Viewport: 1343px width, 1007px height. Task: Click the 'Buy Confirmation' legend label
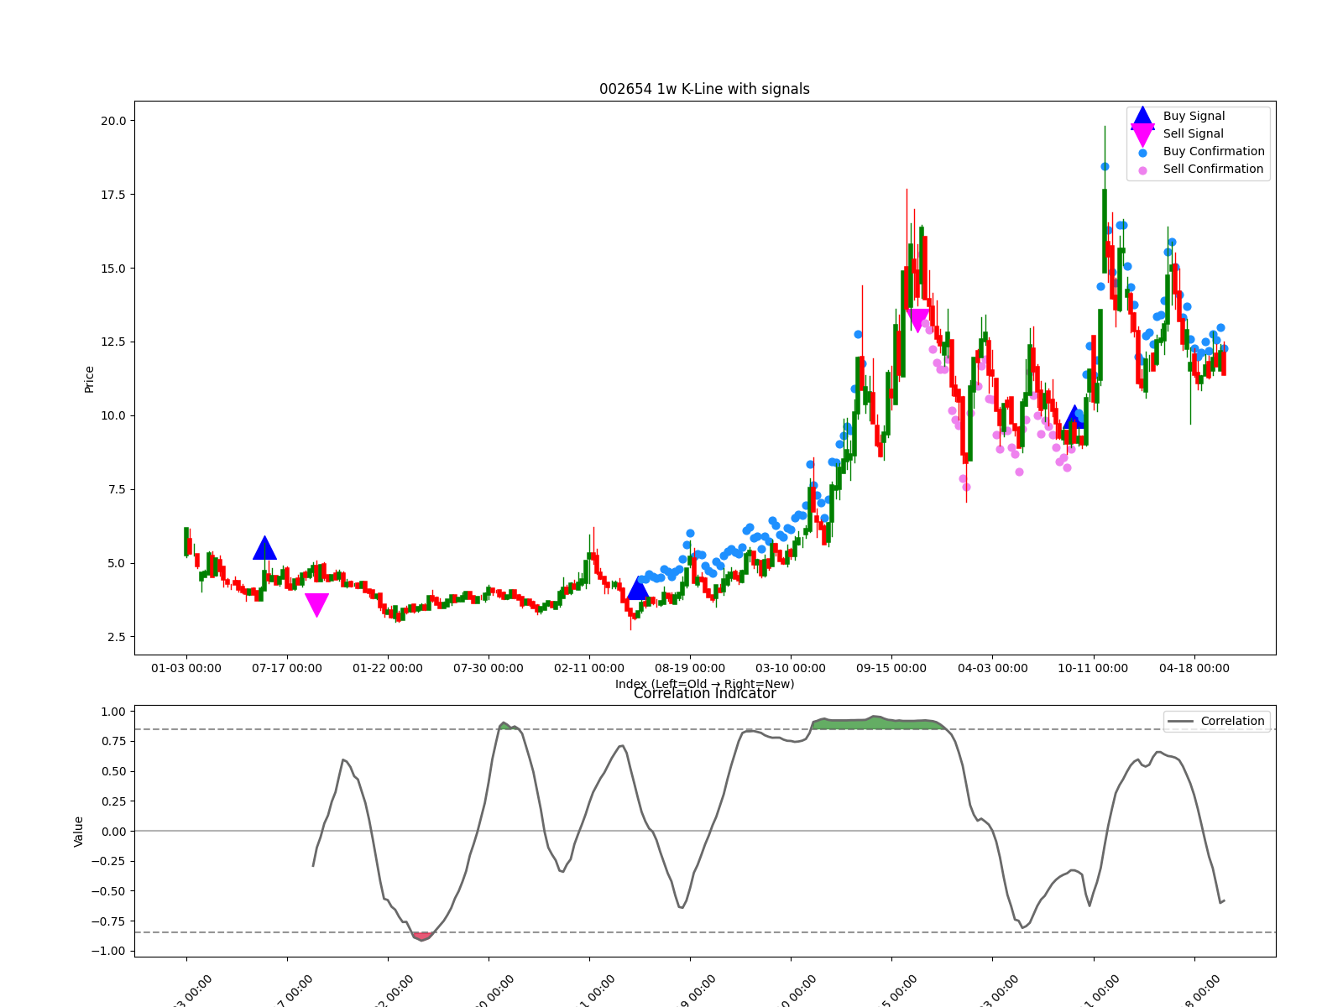1214,152
